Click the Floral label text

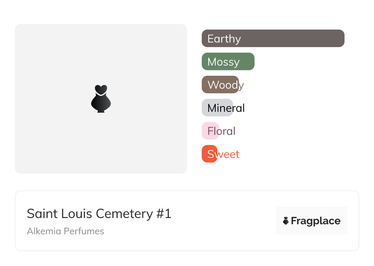click(x=221, y=131)
